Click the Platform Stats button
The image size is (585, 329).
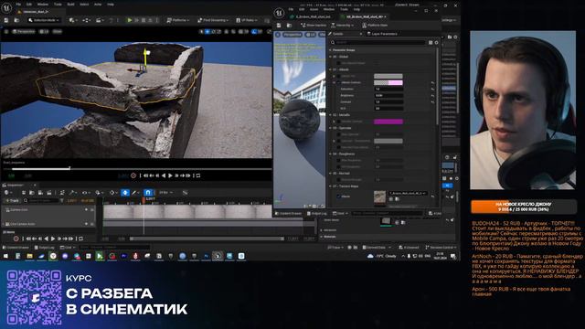(x=375, y=25)
